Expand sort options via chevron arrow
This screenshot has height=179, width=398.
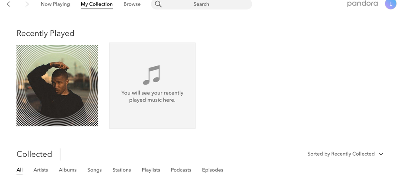[x=381, y=154]
